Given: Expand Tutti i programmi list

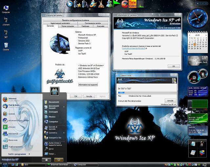Looking at the screenshot, I should coord(19,154).
